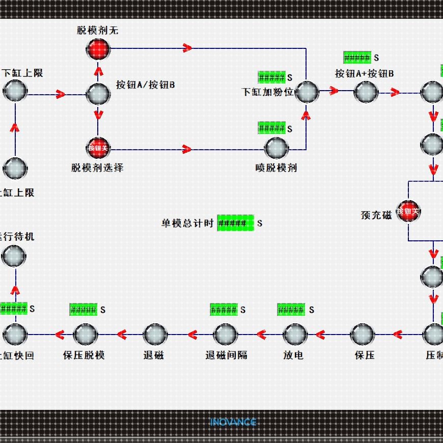The image size is (443, 443).
Task: Click the 保压脱模 text label
Action: [84, 355]
